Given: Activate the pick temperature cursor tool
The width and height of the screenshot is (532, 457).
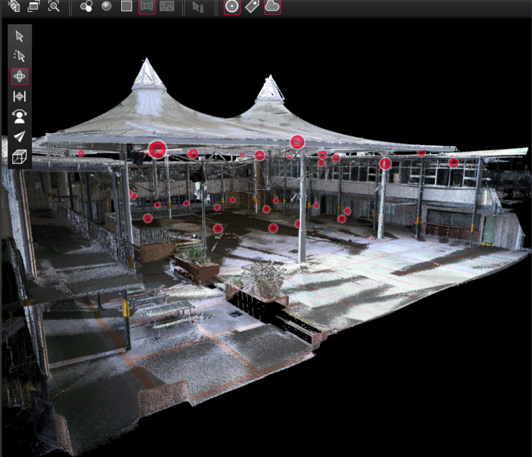Looking at the screenshot, I should point(198,7).
